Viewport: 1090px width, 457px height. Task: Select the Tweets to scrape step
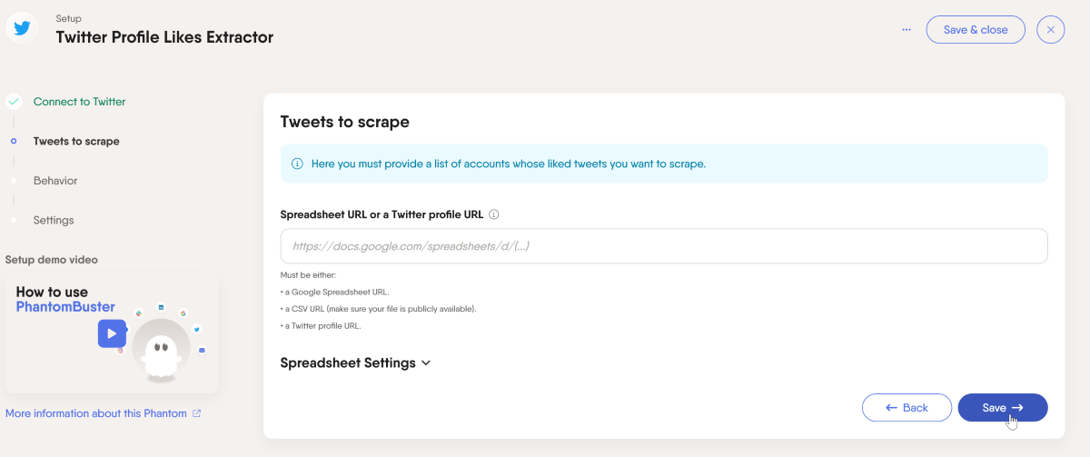(76, 142)
